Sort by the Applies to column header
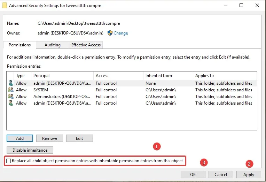The width and height of the screenshot is (266, 182). (225, 76)
